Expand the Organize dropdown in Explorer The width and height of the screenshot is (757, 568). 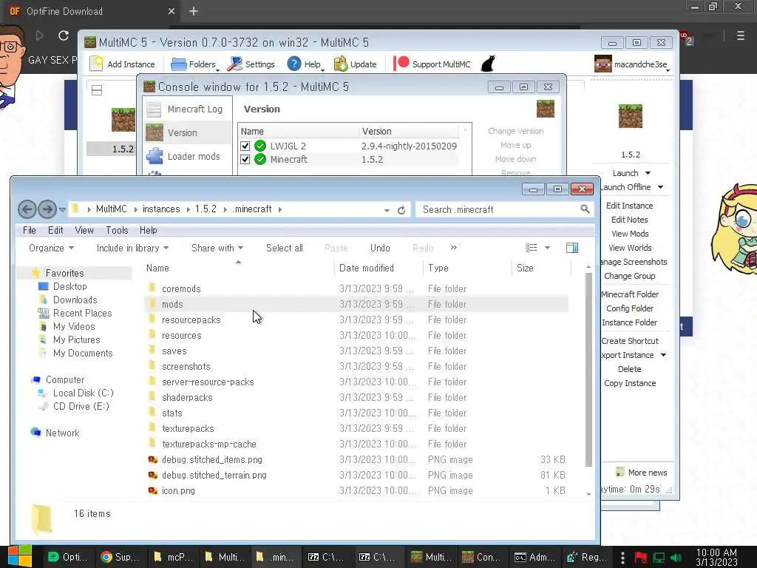click(51, 248)
